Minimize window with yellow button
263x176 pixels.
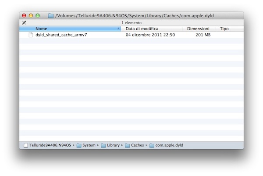click(x=31, y=16)
